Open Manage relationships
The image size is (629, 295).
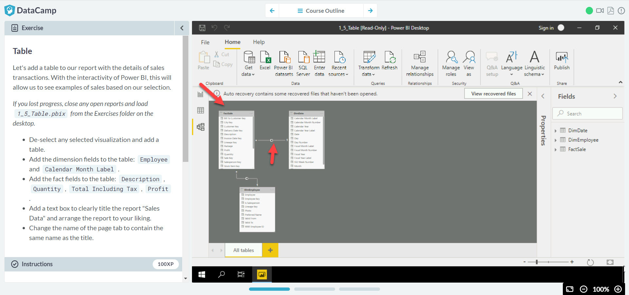click(x=420, y=63)
